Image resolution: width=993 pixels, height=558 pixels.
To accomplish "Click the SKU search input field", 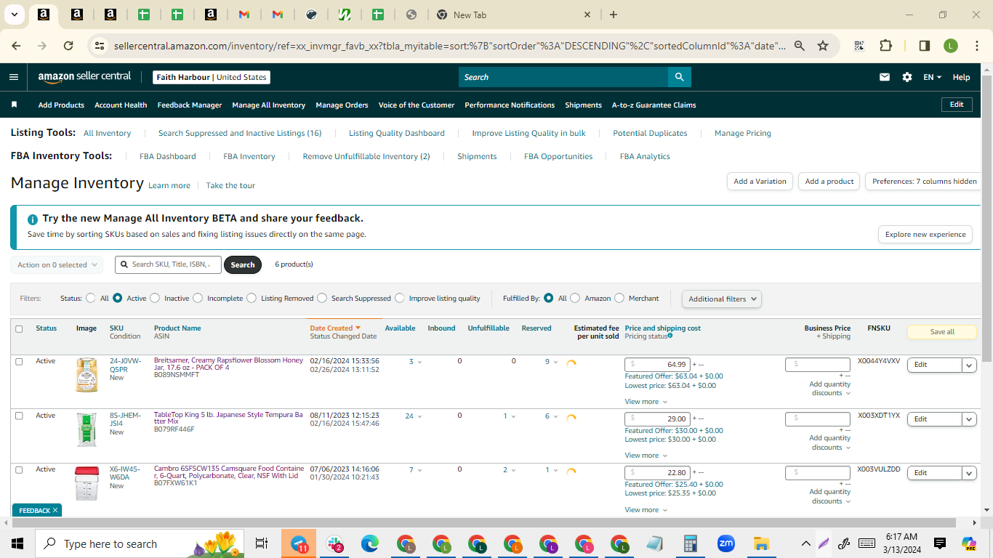I will [169, 264].
